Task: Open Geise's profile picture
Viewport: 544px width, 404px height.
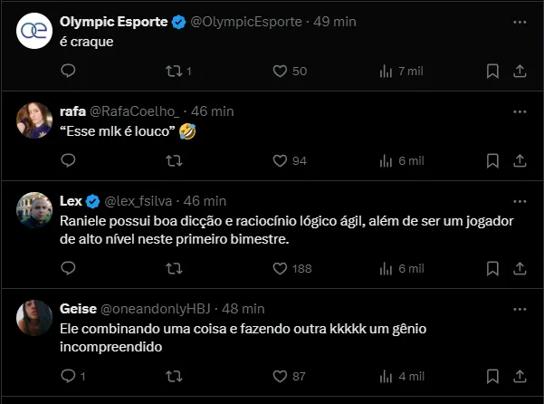Action: tap(34, 316)
